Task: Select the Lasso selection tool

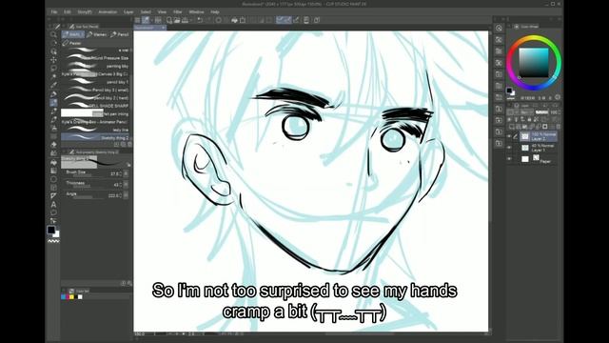Action: click(53, 69)
